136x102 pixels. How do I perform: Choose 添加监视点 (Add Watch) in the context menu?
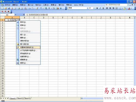[28, 54]
